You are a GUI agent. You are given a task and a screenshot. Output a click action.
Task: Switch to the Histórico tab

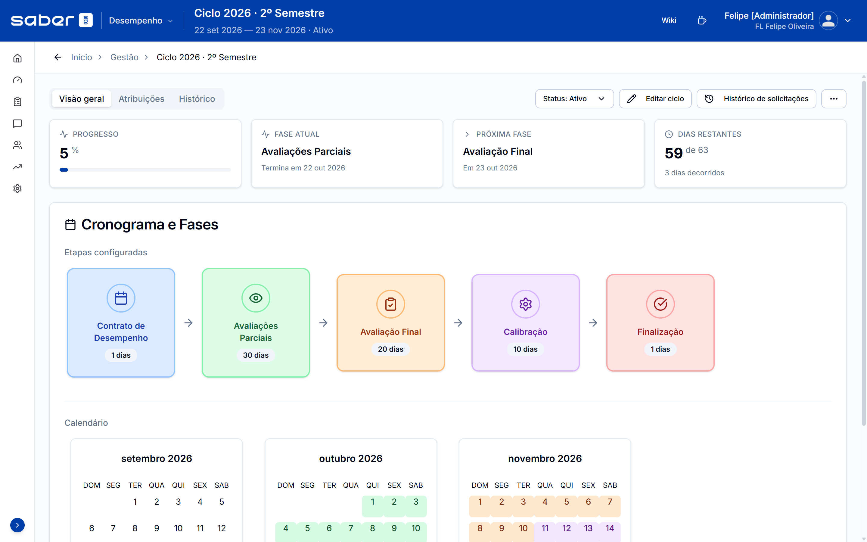coord(197,98)
